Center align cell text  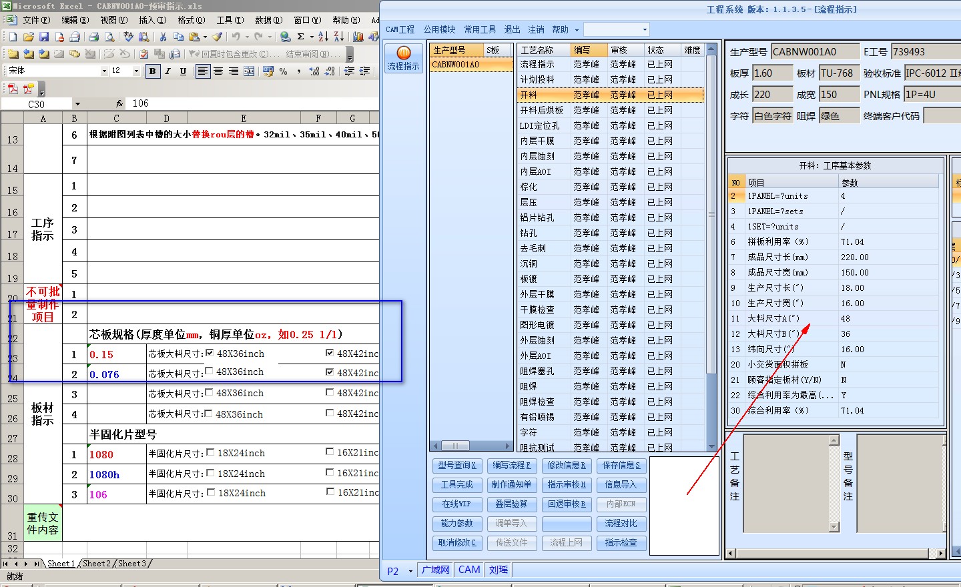click(x=218, y=71)
